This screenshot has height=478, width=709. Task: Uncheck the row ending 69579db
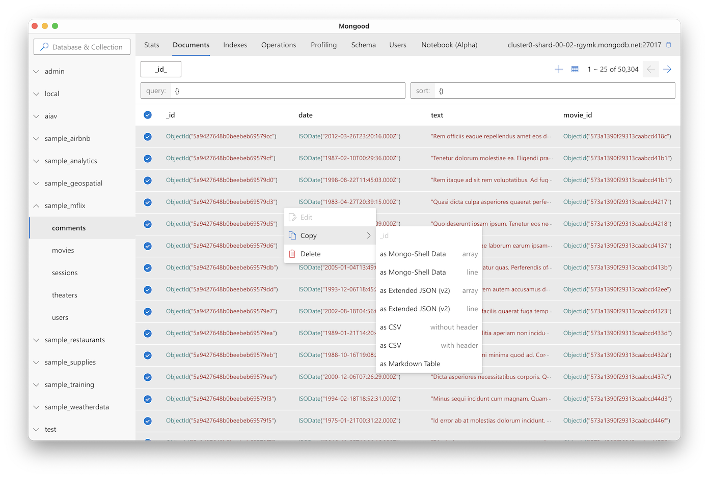148,267
